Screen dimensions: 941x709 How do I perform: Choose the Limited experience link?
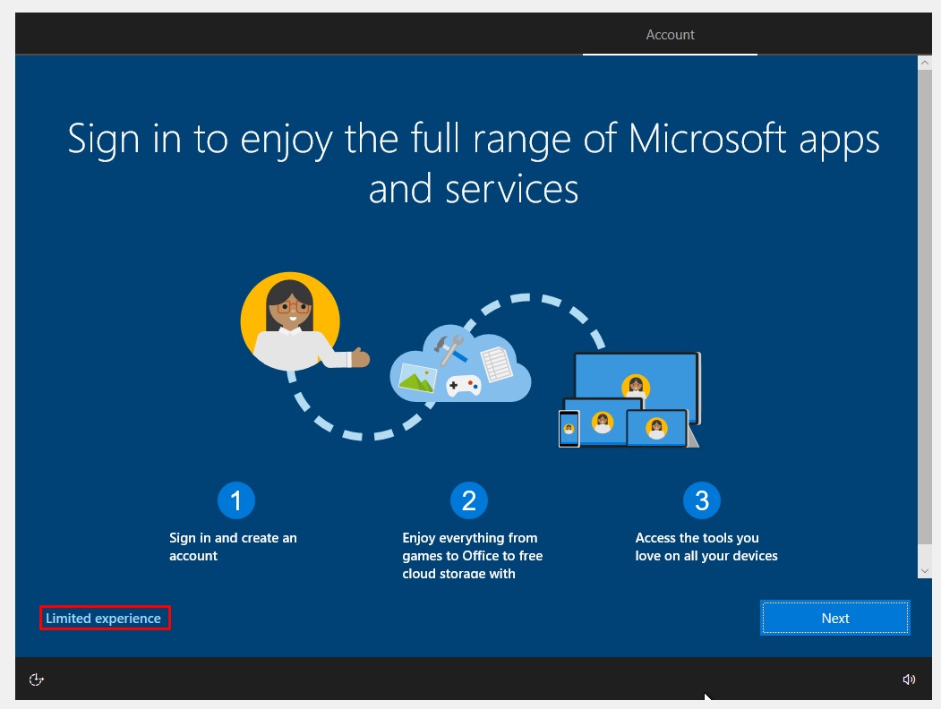(x=104, y=618)
